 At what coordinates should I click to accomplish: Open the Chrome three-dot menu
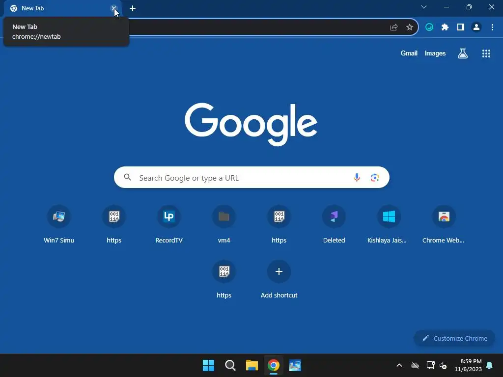pyautogui.click(x=492, y=27)
